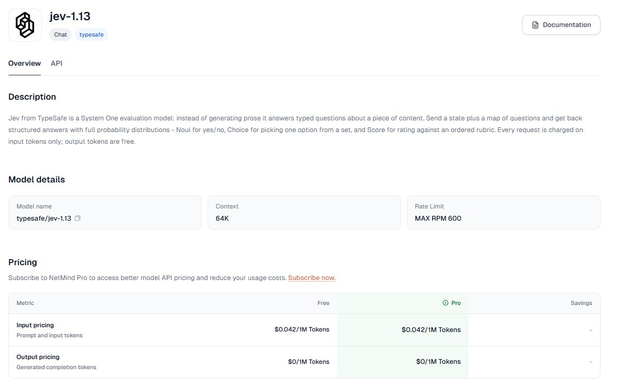This screenshot has width=617, height=384.
Task: Click the Output pricing row label
Action: tap(38, 357)
